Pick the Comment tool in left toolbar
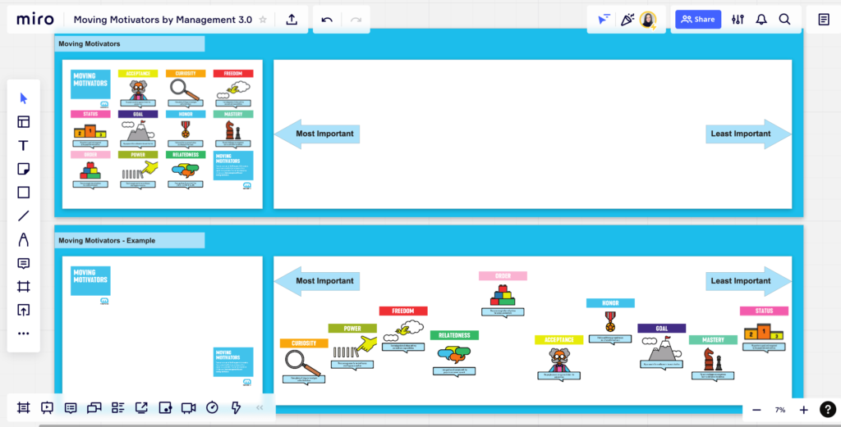 pyautogui.click(x=23, y=263)
